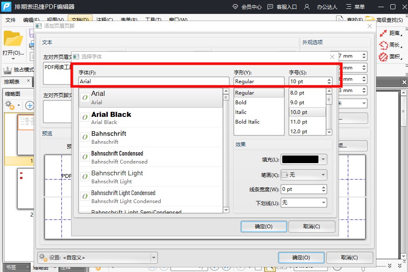Switch to the 书签 bookmarks tab
408x272 pixels.
tap(11, 267)
